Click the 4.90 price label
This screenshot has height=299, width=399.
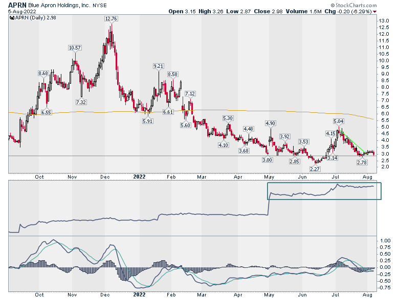click(x=271, y=123)
